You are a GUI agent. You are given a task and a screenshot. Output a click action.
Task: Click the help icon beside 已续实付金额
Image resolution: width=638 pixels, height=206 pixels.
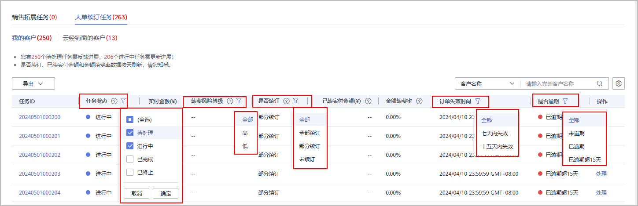[x=368, y=101]
